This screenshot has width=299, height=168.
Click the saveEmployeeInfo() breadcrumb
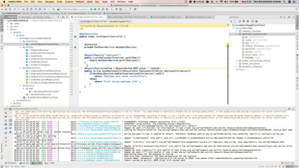point(121,21)
